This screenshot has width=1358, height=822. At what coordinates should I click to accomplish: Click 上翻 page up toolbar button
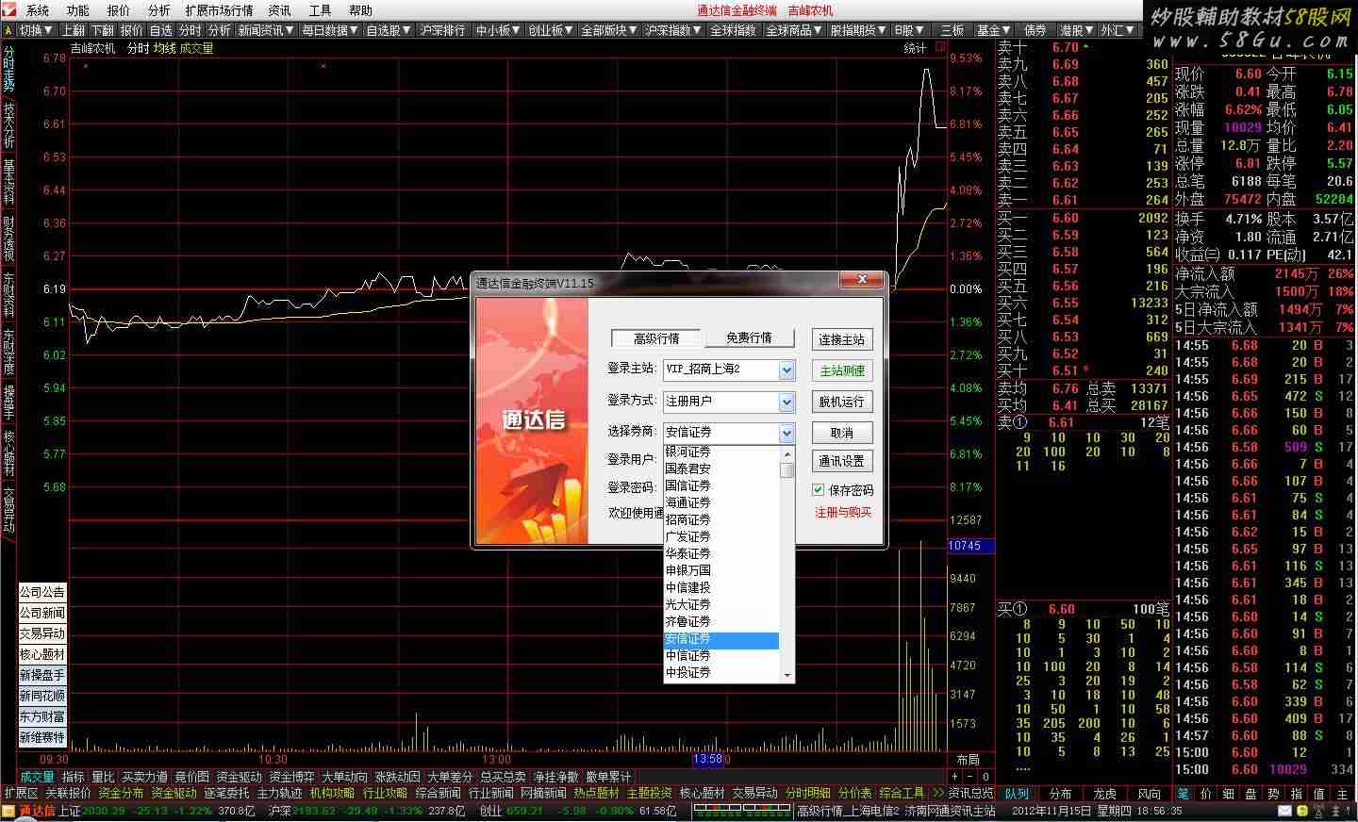point(74,30)
